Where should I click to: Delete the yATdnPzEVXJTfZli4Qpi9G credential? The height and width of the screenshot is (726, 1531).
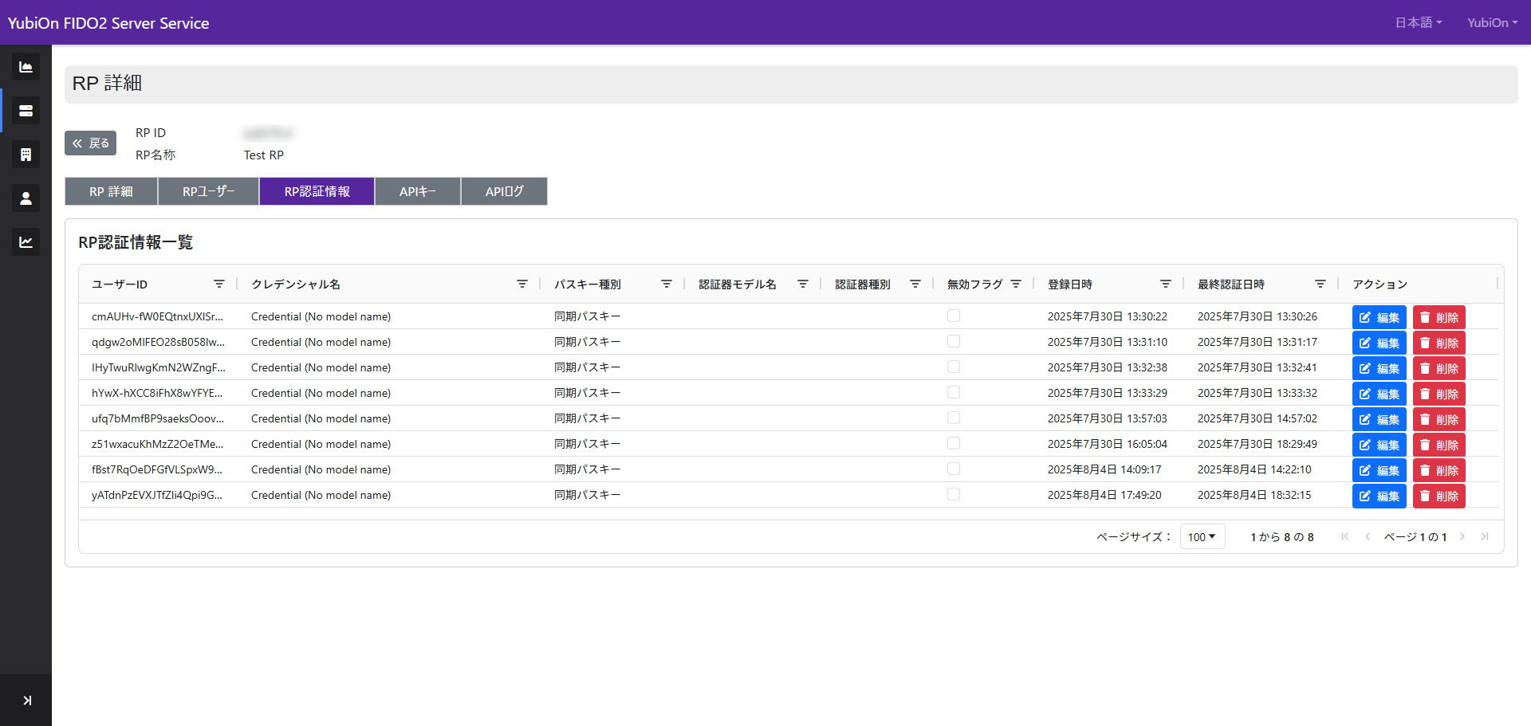pos(1439,496)
